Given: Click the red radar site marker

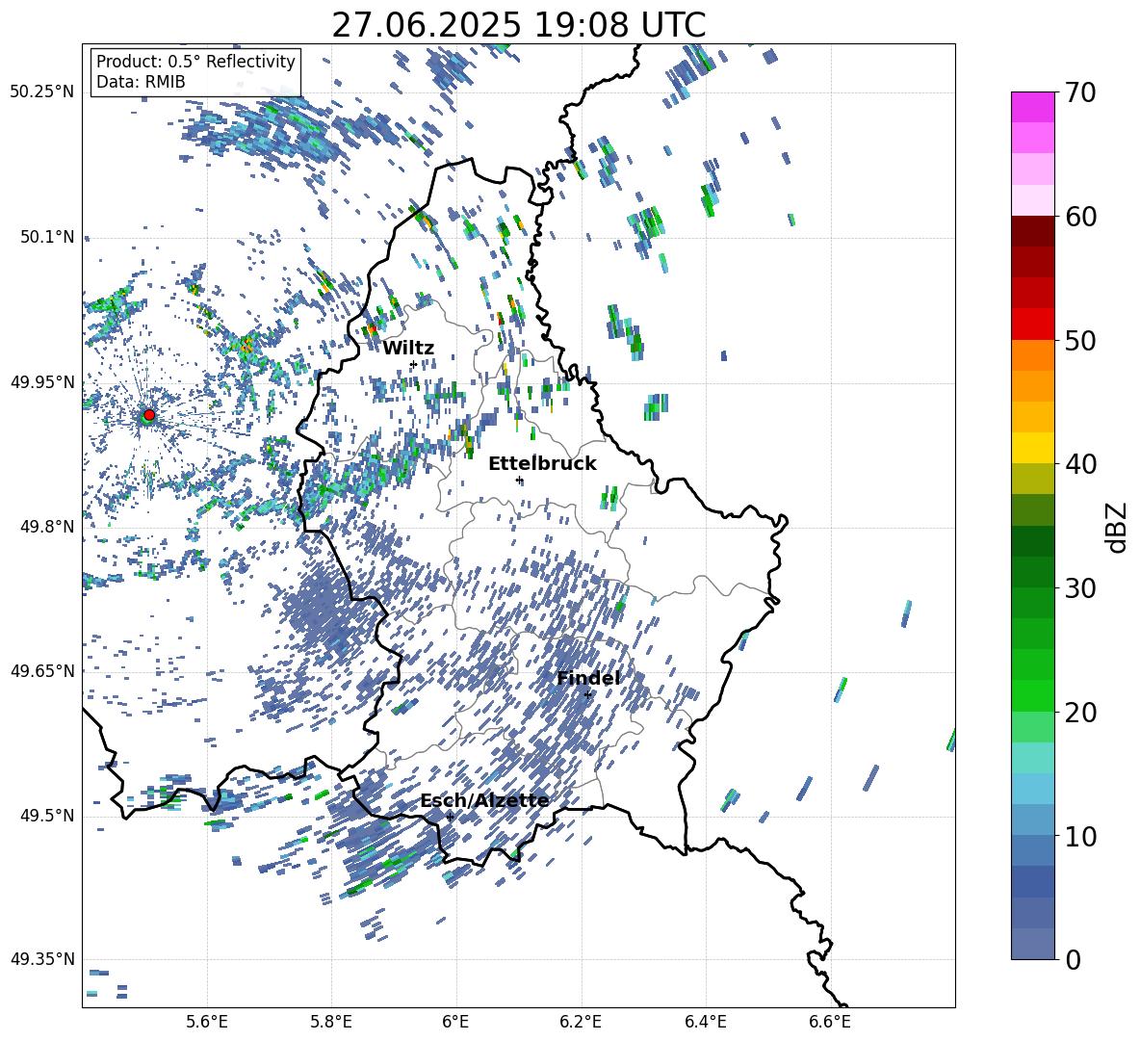Looking at the screenshot, I should (149, 415).
